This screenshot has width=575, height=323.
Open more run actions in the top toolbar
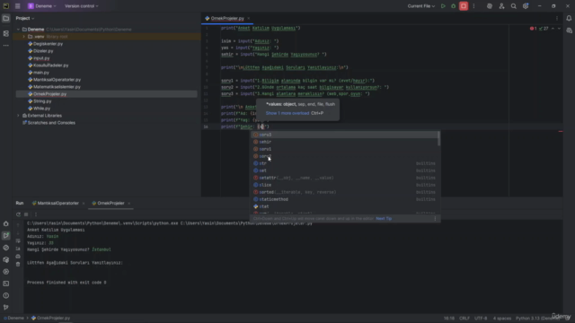pyautogui.click(x=473, y=6)
